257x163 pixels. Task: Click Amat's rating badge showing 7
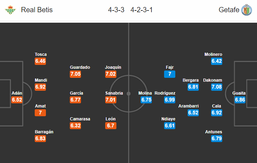pos(40,113)
